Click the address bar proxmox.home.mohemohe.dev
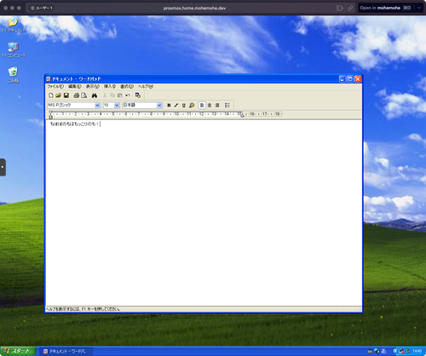426x356 pixels. click(x=194, y=8)
